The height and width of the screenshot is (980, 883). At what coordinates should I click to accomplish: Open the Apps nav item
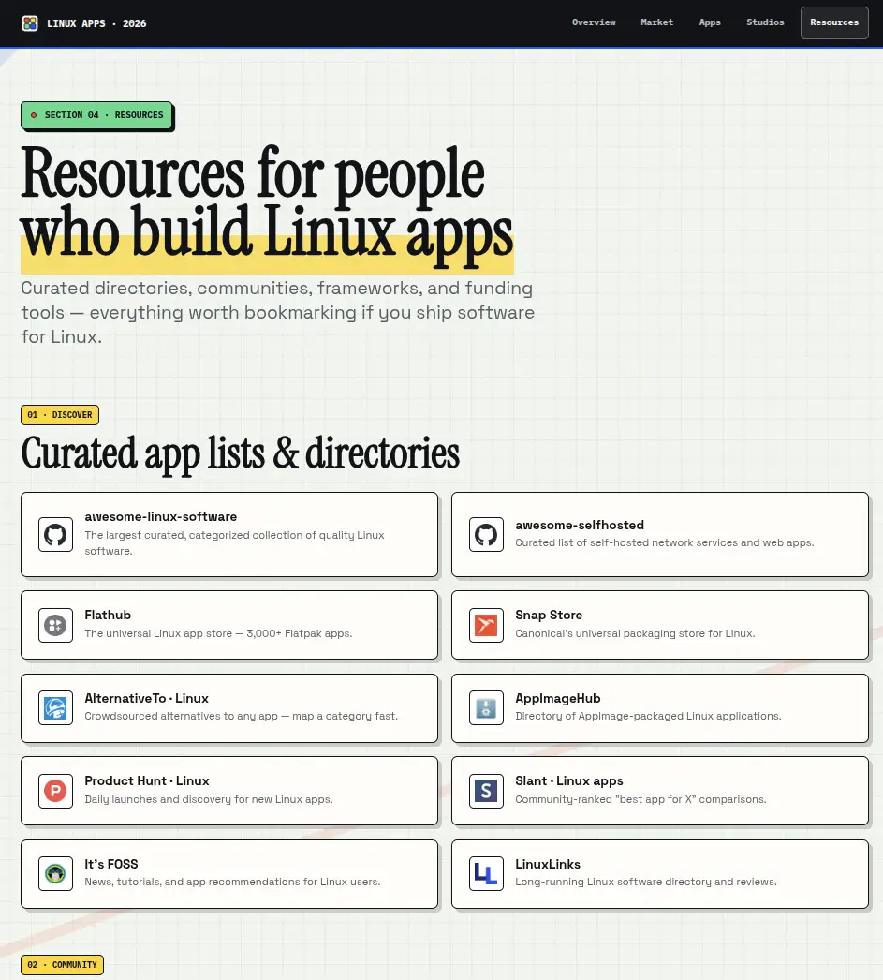pyautogui.click(x=710, y=22)
